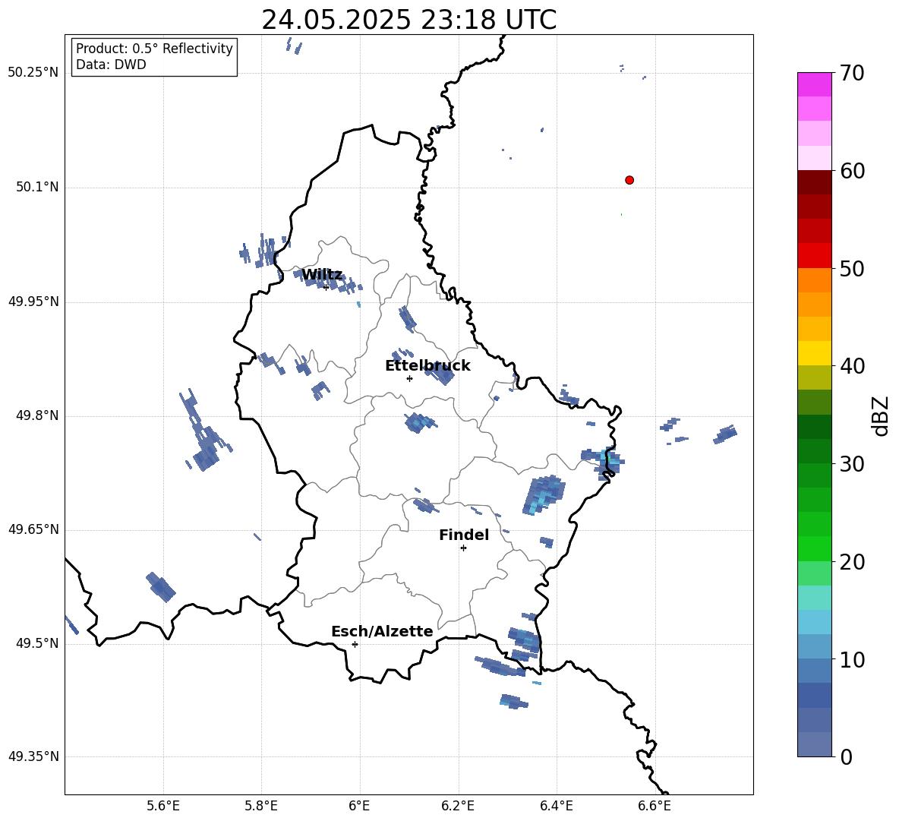Click the Product: 0.5° Reflectivity text
Image resolution: width=899 pixels, height=821 pixels.
pyautogui.click(x=154, y=49)
